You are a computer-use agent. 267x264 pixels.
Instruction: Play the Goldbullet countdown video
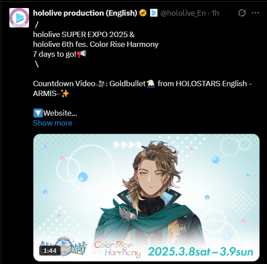pyautogui.click(x=146, y=197)
